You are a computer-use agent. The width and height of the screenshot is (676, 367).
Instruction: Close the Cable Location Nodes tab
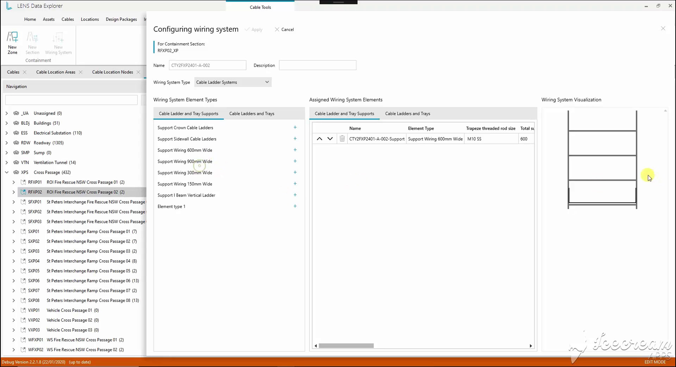pyautogui.click(x=138, y=72)
